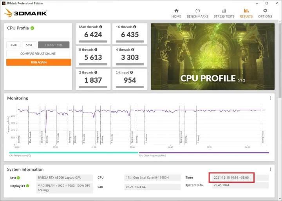Click the CPU Profile preview image

(213, 57)
